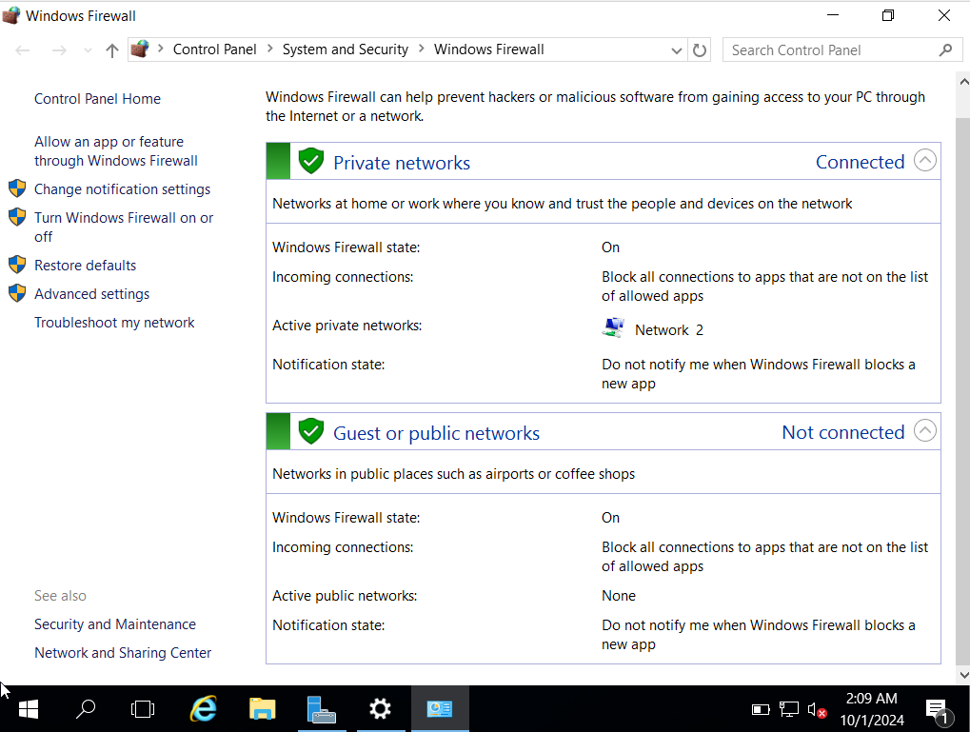Expand the address bar history dropdown
The image size is (970, 732).
677,50
